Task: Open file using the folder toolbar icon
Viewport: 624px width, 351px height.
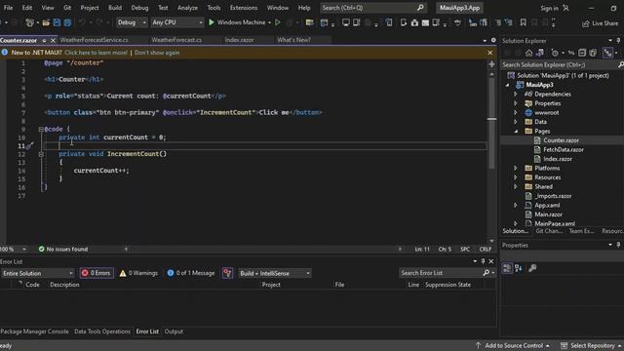Action: pyautogui.click(x=46, y=22)
